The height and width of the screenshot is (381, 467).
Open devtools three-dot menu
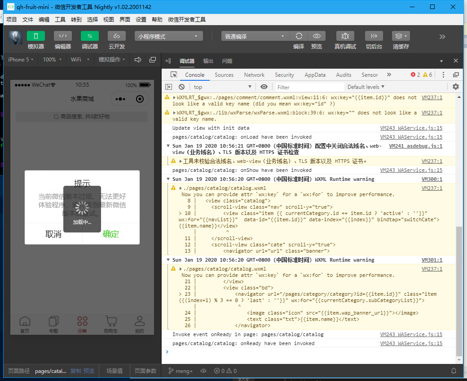pos(443,74)
